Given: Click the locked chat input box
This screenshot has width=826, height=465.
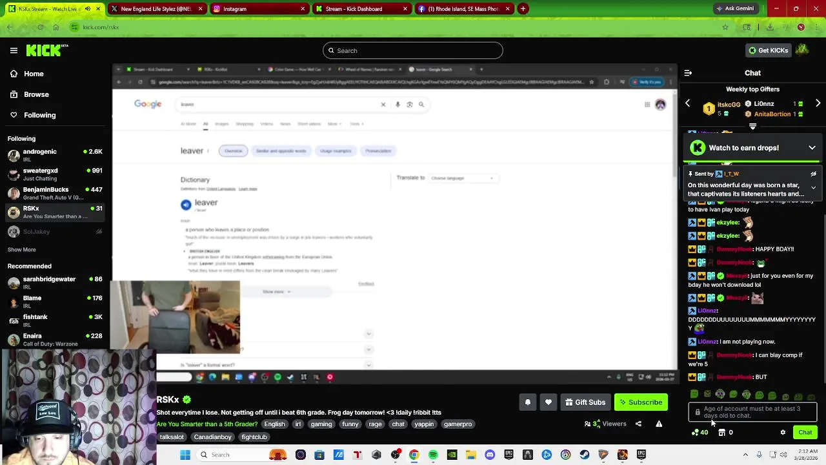Looking at the screenshot, I should coord(753,412).
